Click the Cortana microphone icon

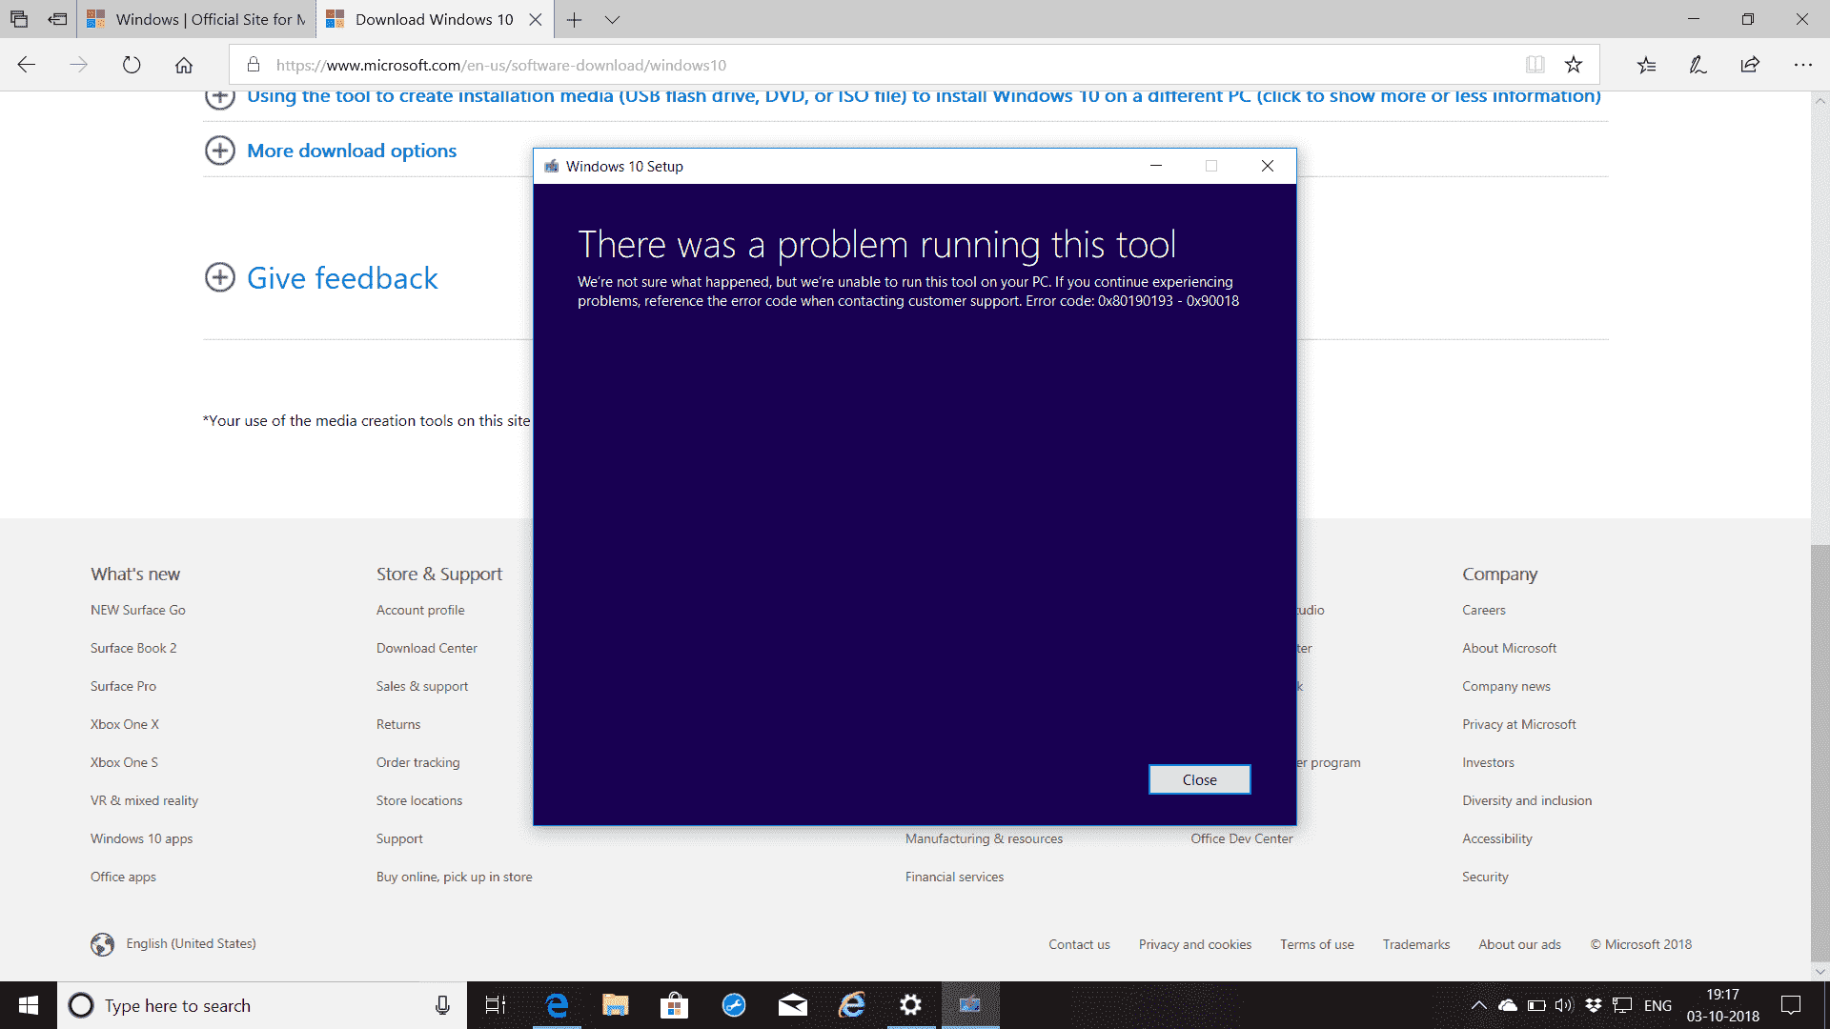(x=442, y=1005)
